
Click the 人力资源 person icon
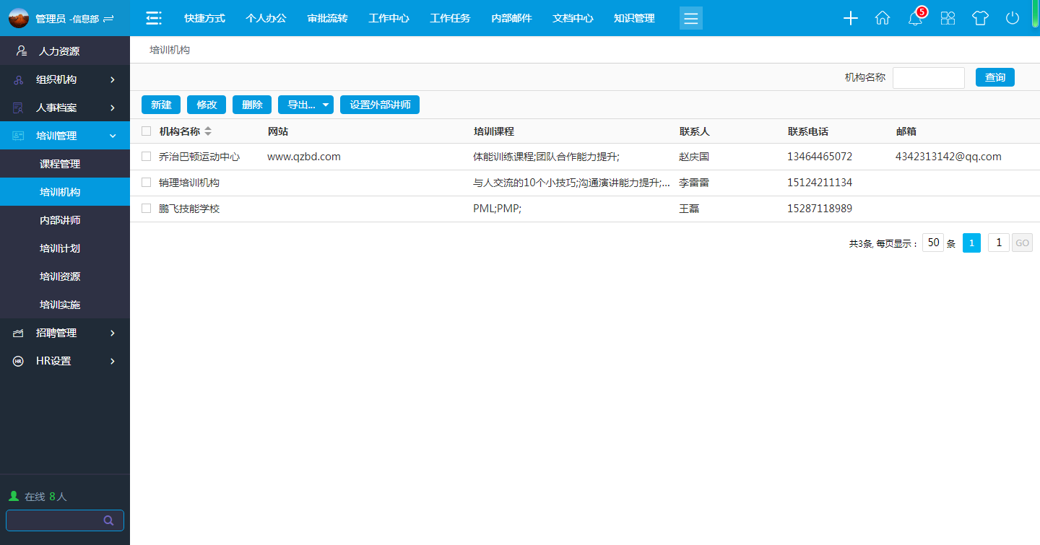coord(22,51)
